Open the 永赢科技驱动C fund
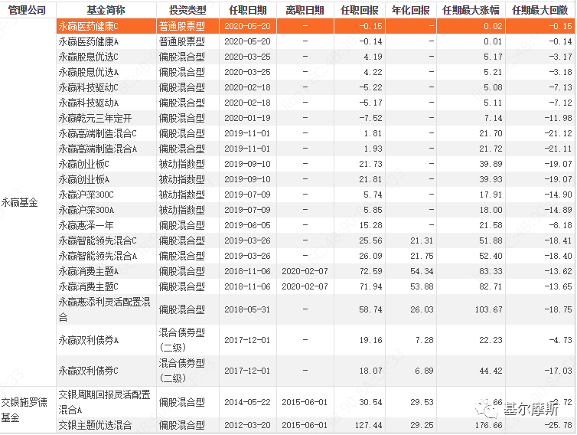Viewport: 577px width, 435px height. (x=89, y=87)
